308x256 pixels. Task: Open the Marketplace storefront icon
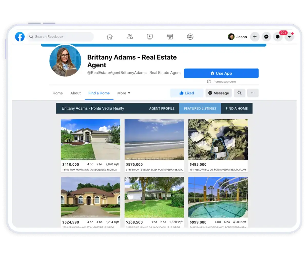[x=170, y=37]
